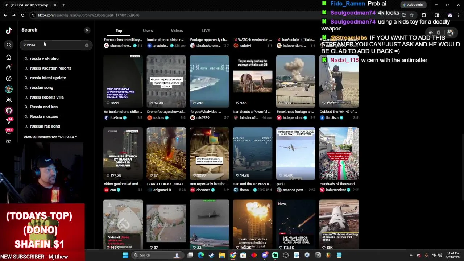
Task: Select suggestion 'Russia moscow'
Action: [x=44, y=117]
